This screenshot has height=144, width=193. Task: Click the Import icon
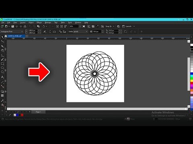point(57,26)
